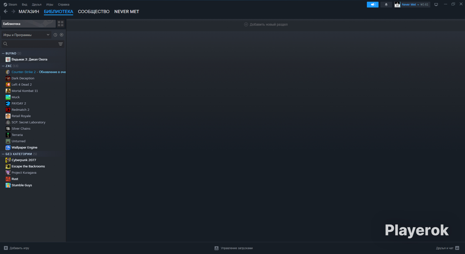The image size is (465, 254).
Task: Click the Never Met profile avatar
Action: (397, 5)
